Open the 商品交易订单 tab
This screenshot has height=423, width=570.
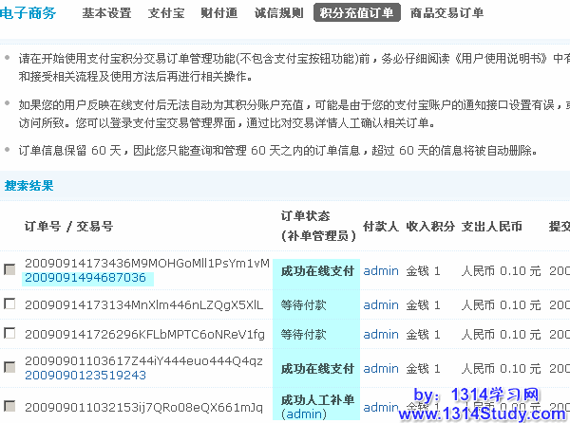coord(446,13)
